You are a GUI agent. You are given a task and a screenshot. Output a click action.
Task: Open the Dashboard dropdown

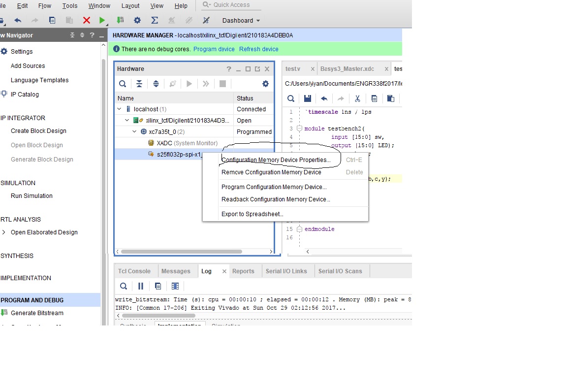[x=241, y=21]
